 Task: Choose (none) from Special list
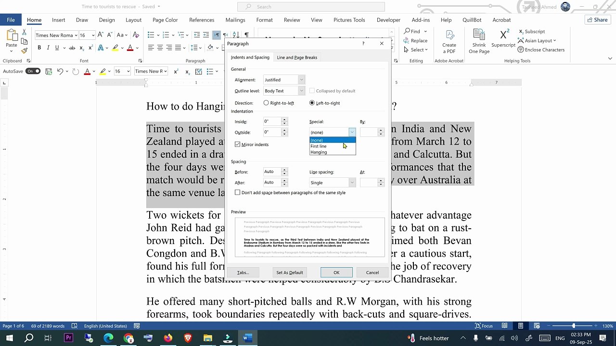point(332,140)
